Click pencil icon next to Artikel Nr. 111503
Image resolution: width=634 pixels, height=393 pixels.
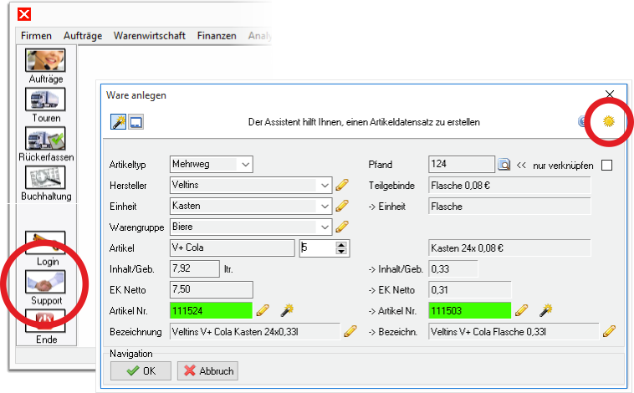click(x=522, y=310)
